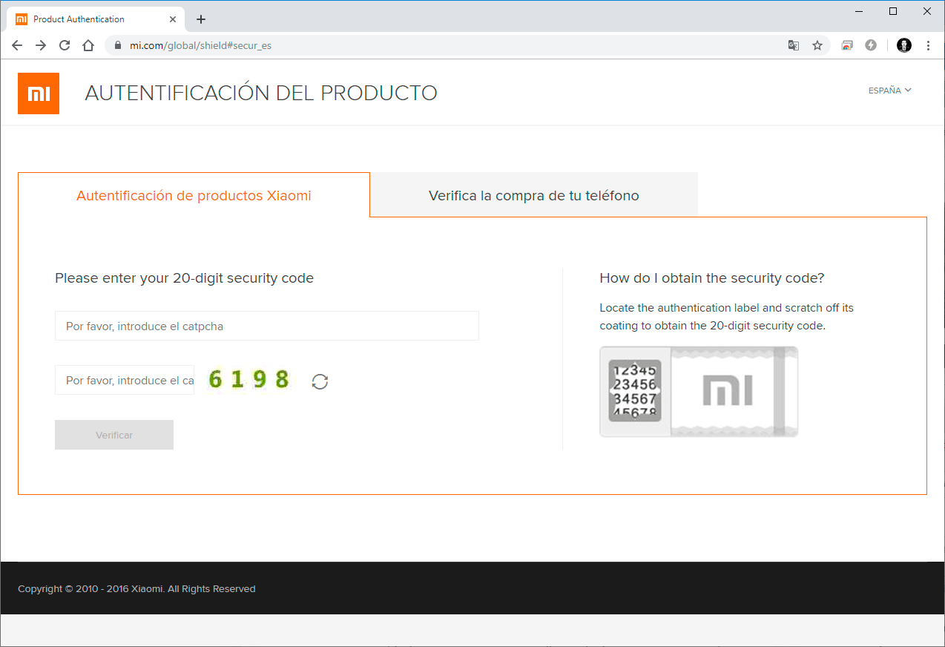View site security padlock info

(x=117, y=45)
